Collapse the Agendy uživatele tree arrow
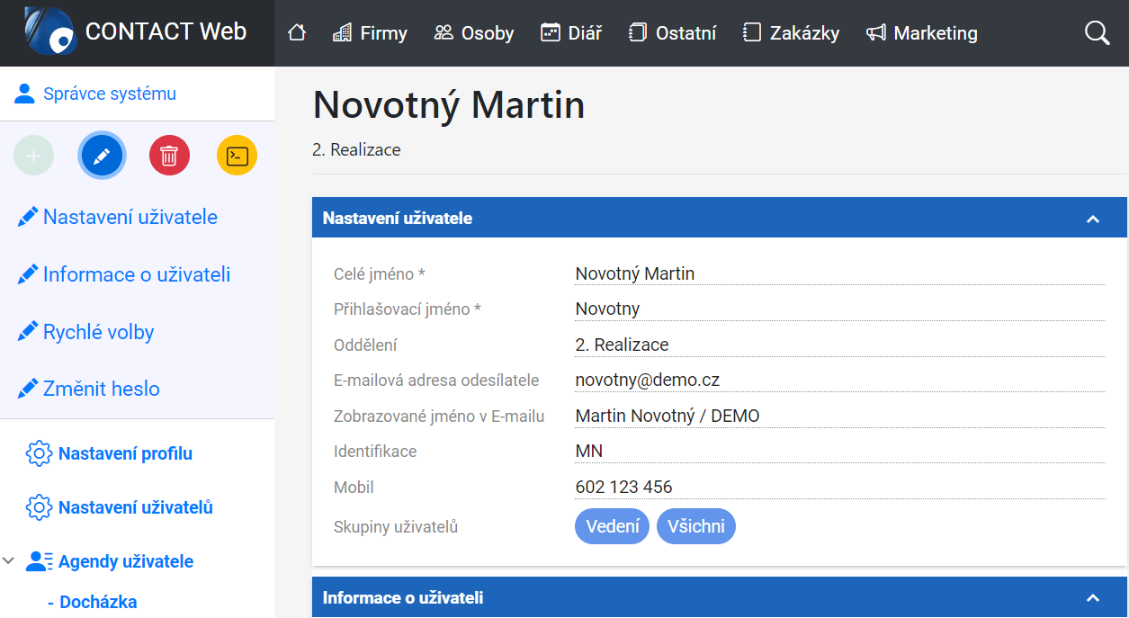The height and width of the screenshot is (618, 1129). (9, 561)
